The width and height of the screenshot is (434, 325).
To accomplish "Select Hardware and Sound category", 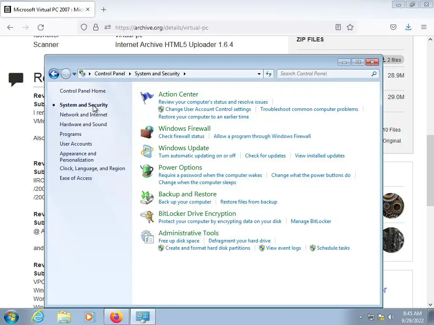I will click(83, 124).
